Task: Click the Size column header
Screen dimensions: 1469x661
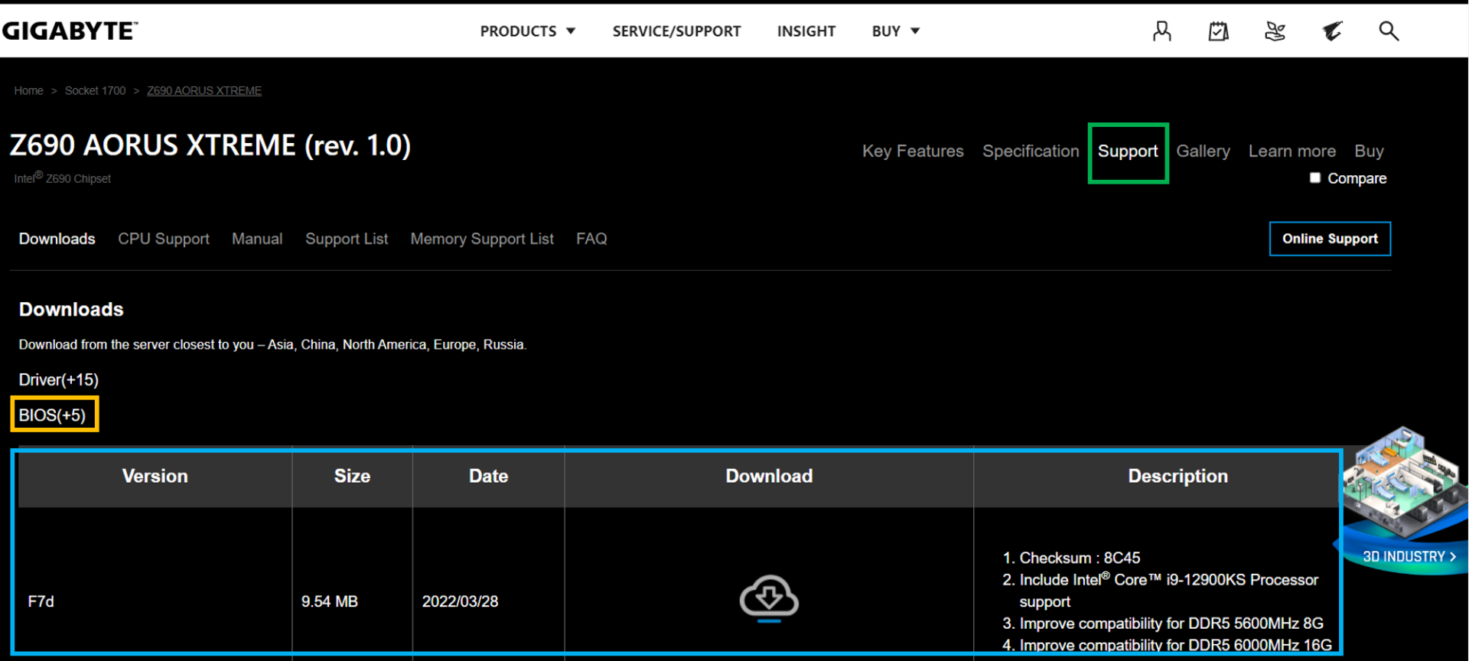Action: (x=352, y=476)
